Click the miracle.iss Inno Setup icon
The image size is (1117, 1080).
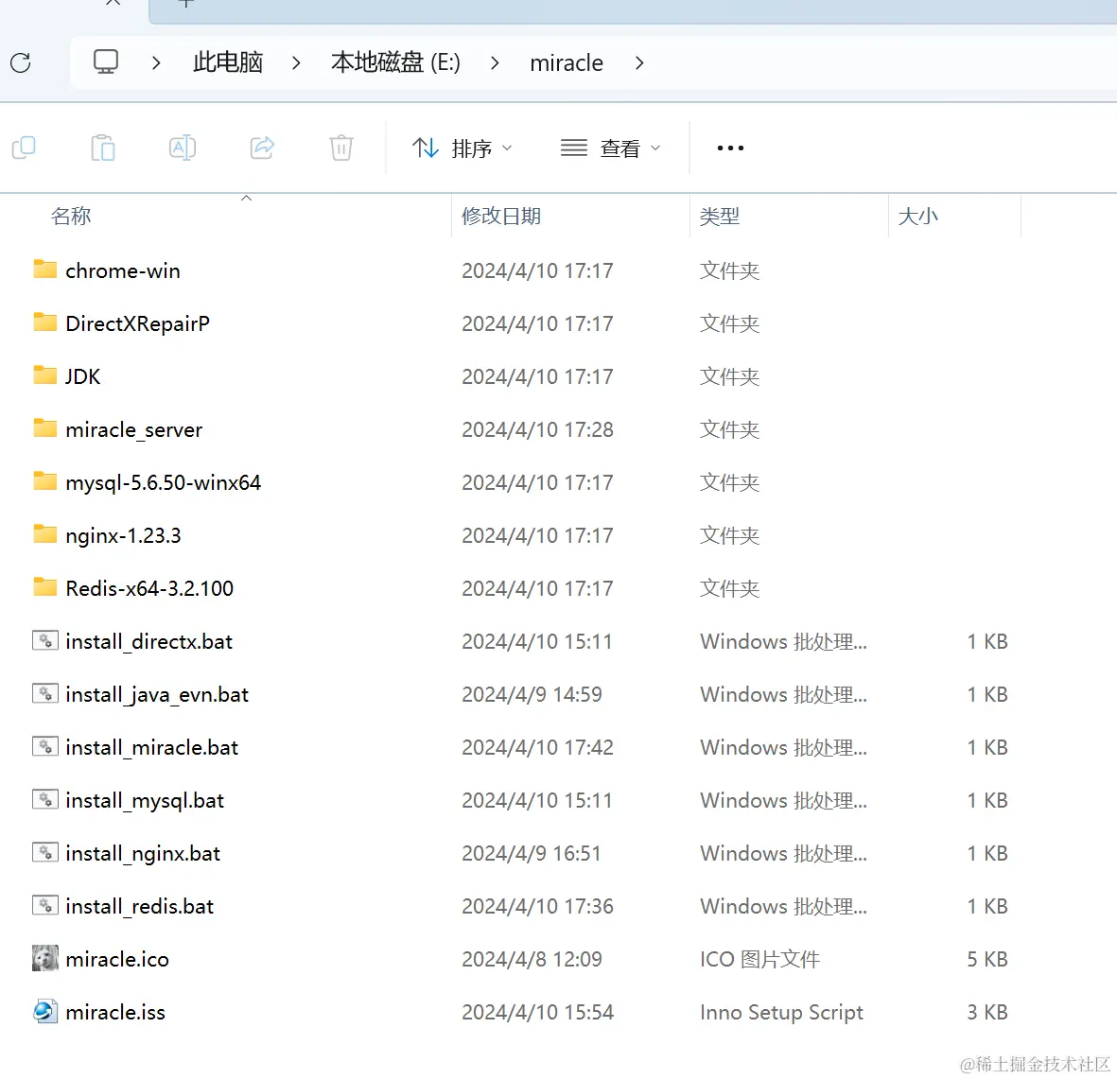(44, 1011)
